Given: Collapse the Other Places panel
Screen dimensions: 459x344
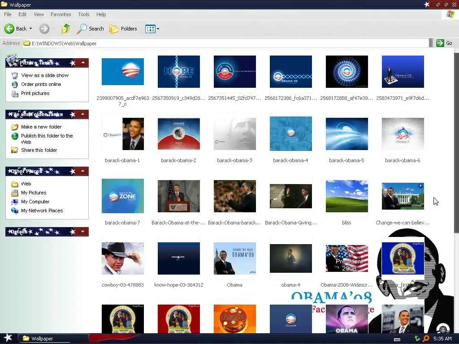Looking at the screenshot, I should pos(83,171).
